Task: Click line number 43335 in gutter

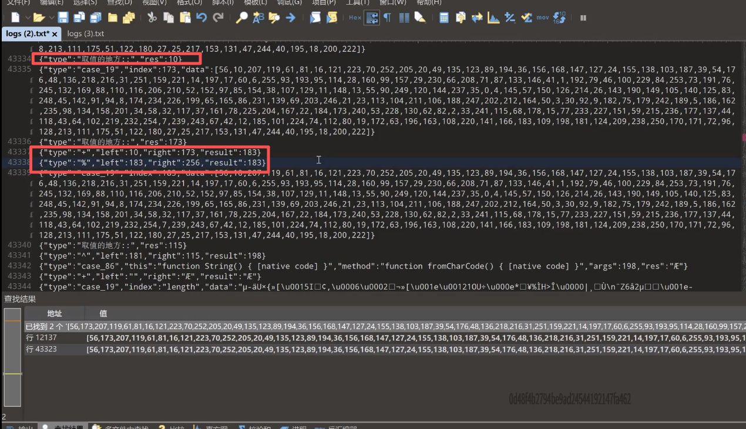Action: [x=19, y=69]
